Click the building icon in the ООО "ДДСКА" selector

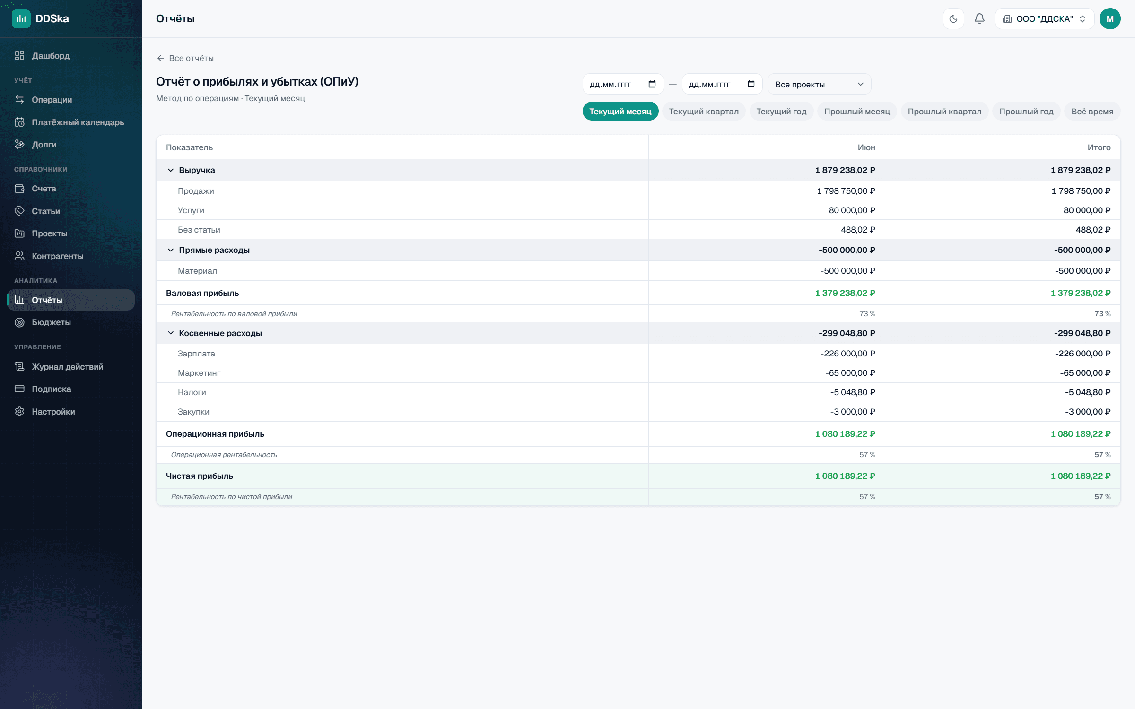[1007, 19]
